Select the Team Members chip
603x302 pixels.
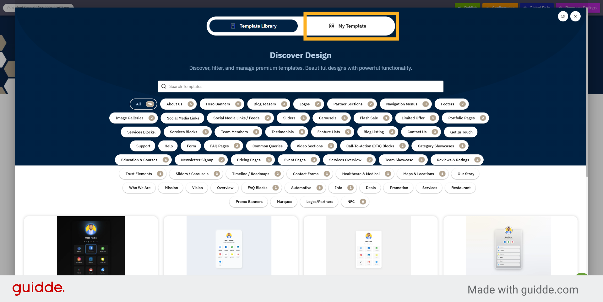pyautogui.click(x=238, y=132)
